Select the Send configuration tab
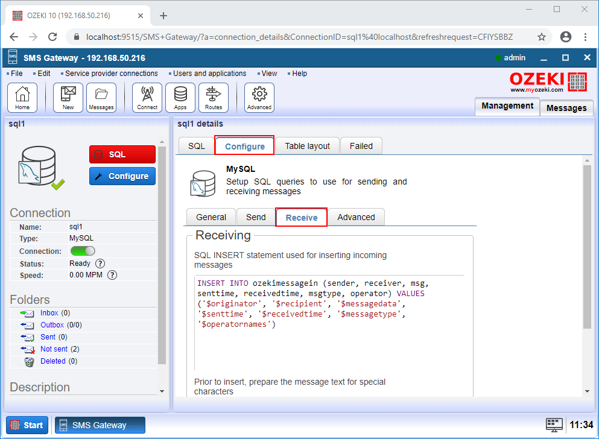Screen dimensions: 599x439 (255, 216)
